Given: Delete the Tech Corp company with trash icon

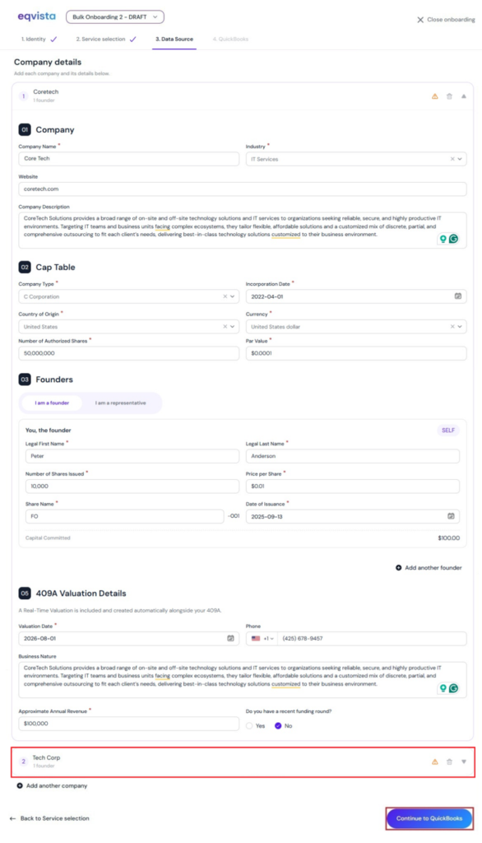Looking at the screenshot, I should point(449,761).
